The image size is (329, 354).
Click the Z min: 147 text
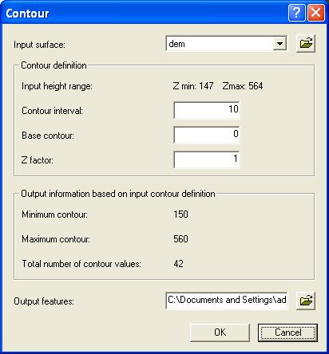pos(193,86)
